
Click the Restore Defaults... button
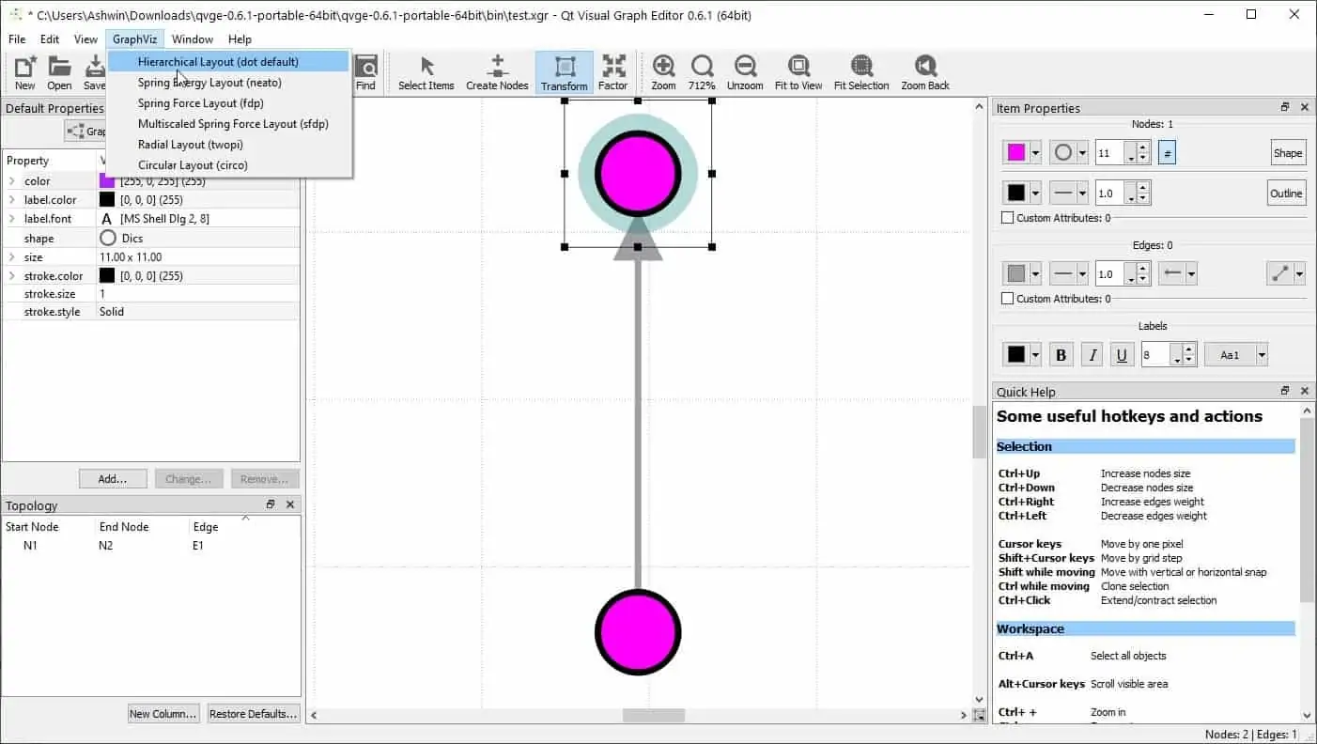coord(254,714)
